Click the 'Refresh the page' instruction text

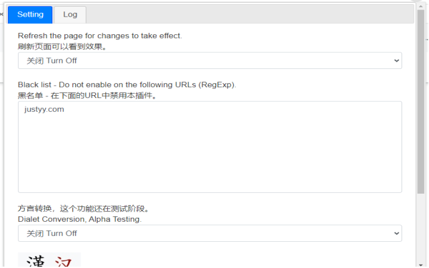(100, 36)
